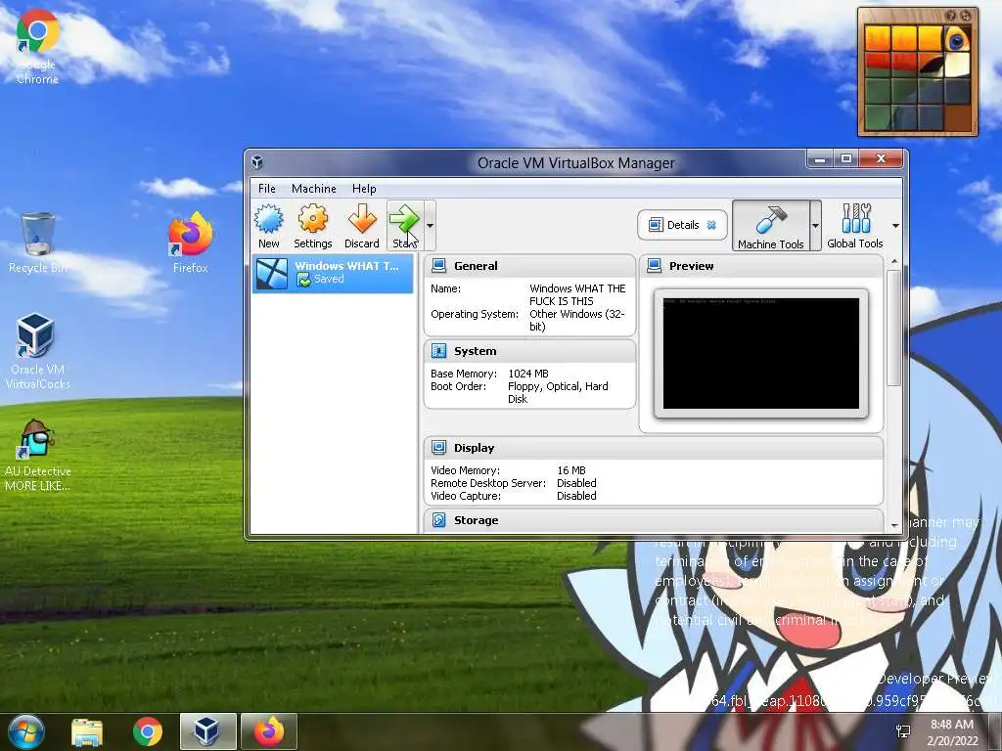
Task: Open the Windows Start orb
Action: point(24,731)
